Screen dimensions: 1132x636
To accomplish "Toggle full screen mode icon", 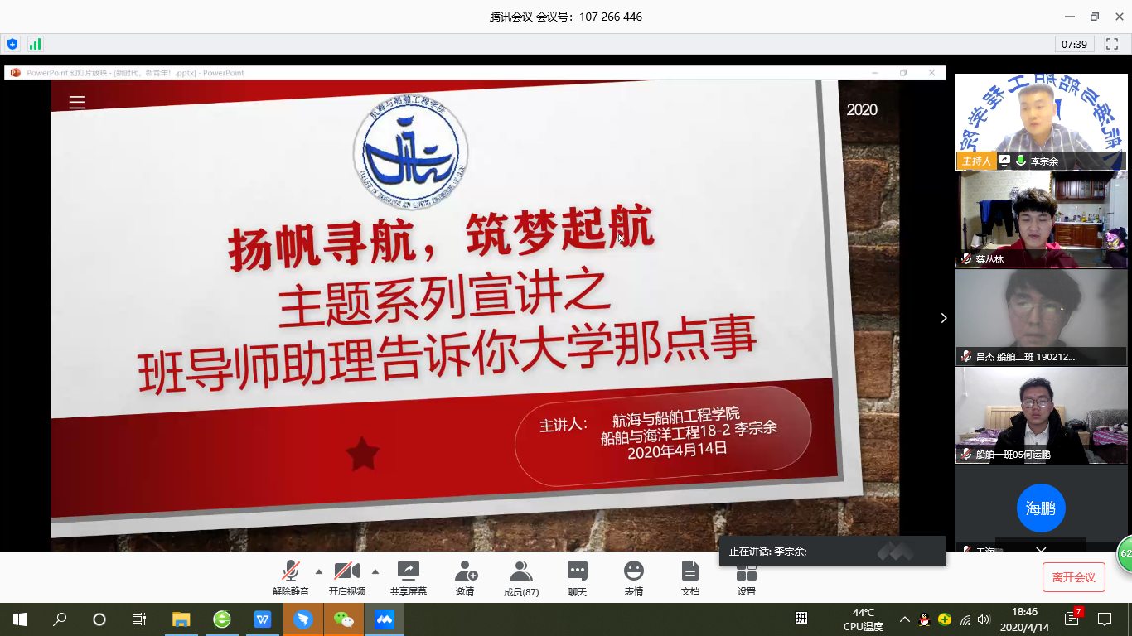I will point(1112,44).
